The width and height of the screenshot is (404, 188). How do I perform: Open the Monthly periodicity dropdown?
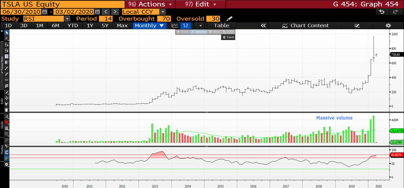[150, 26]
